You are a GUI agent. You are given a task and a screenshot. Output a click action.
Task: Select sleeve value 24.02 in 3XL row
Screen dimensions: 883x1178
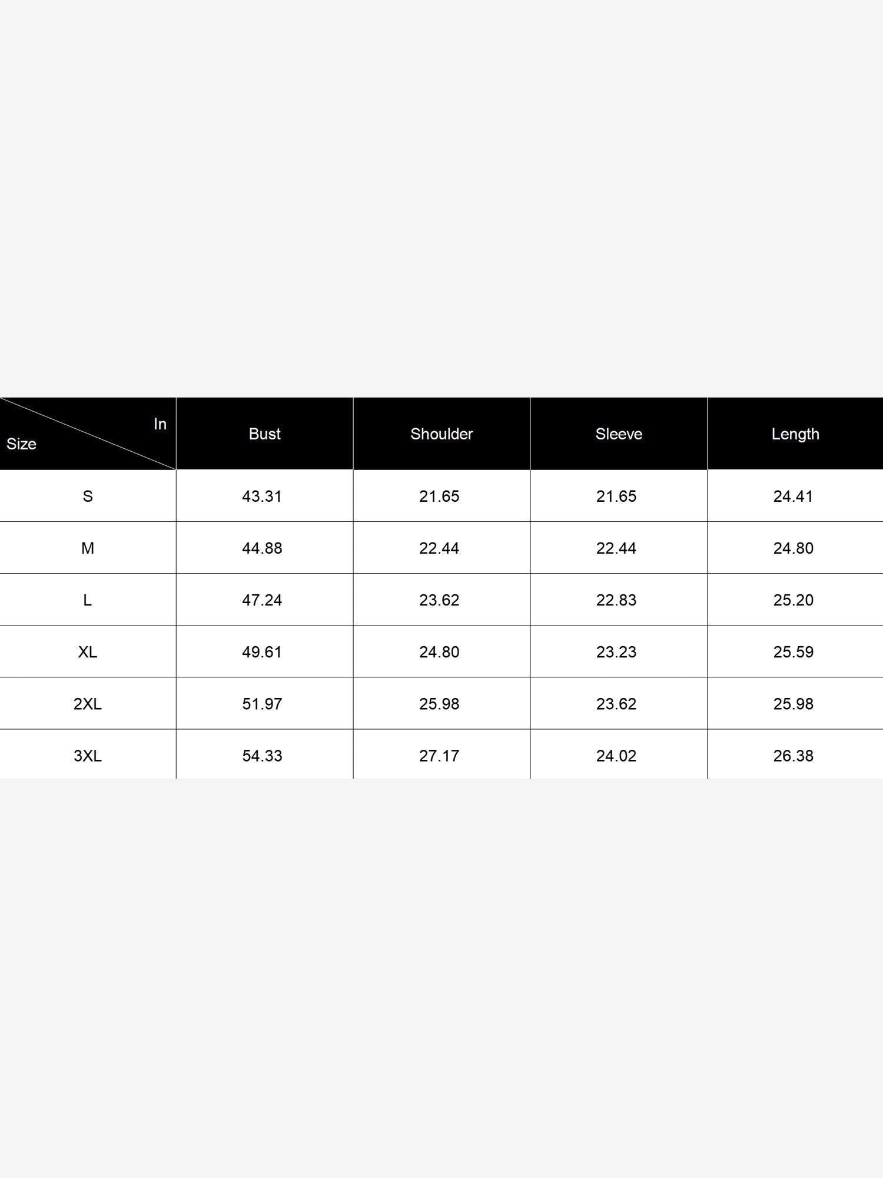tap(616, 756)
